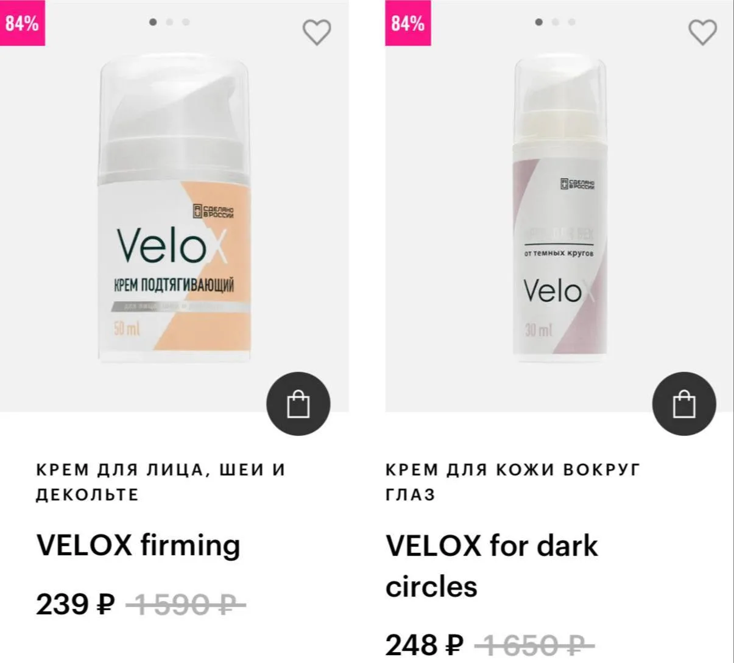Screen dimensions: 734x663
Task: Add VELOX dark circles cream to bag
Action: pyautogui.click(x=684, y=404)
